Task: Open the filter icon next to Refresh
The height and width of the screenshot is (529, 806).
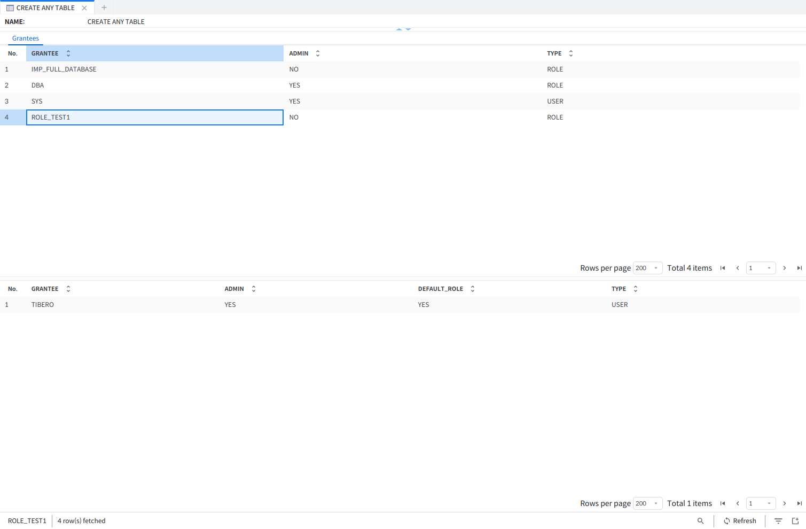Action: pos(778,521)
